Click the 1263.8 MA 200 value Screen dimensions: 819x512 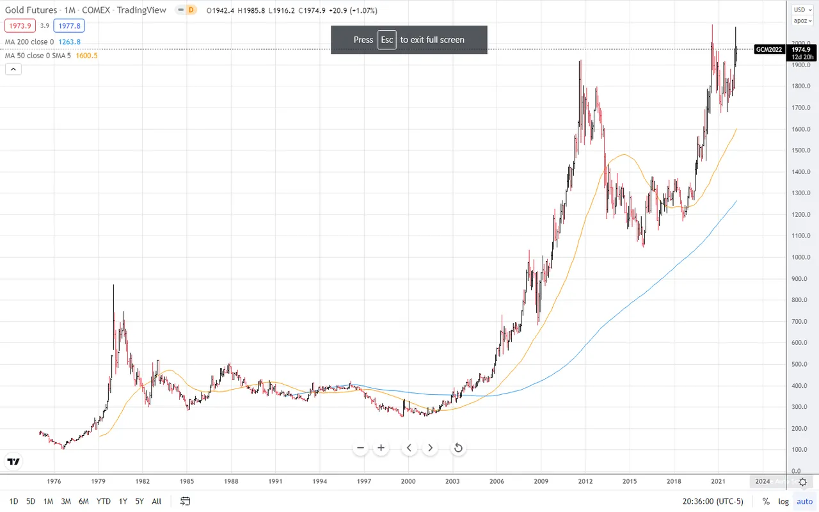69,42
